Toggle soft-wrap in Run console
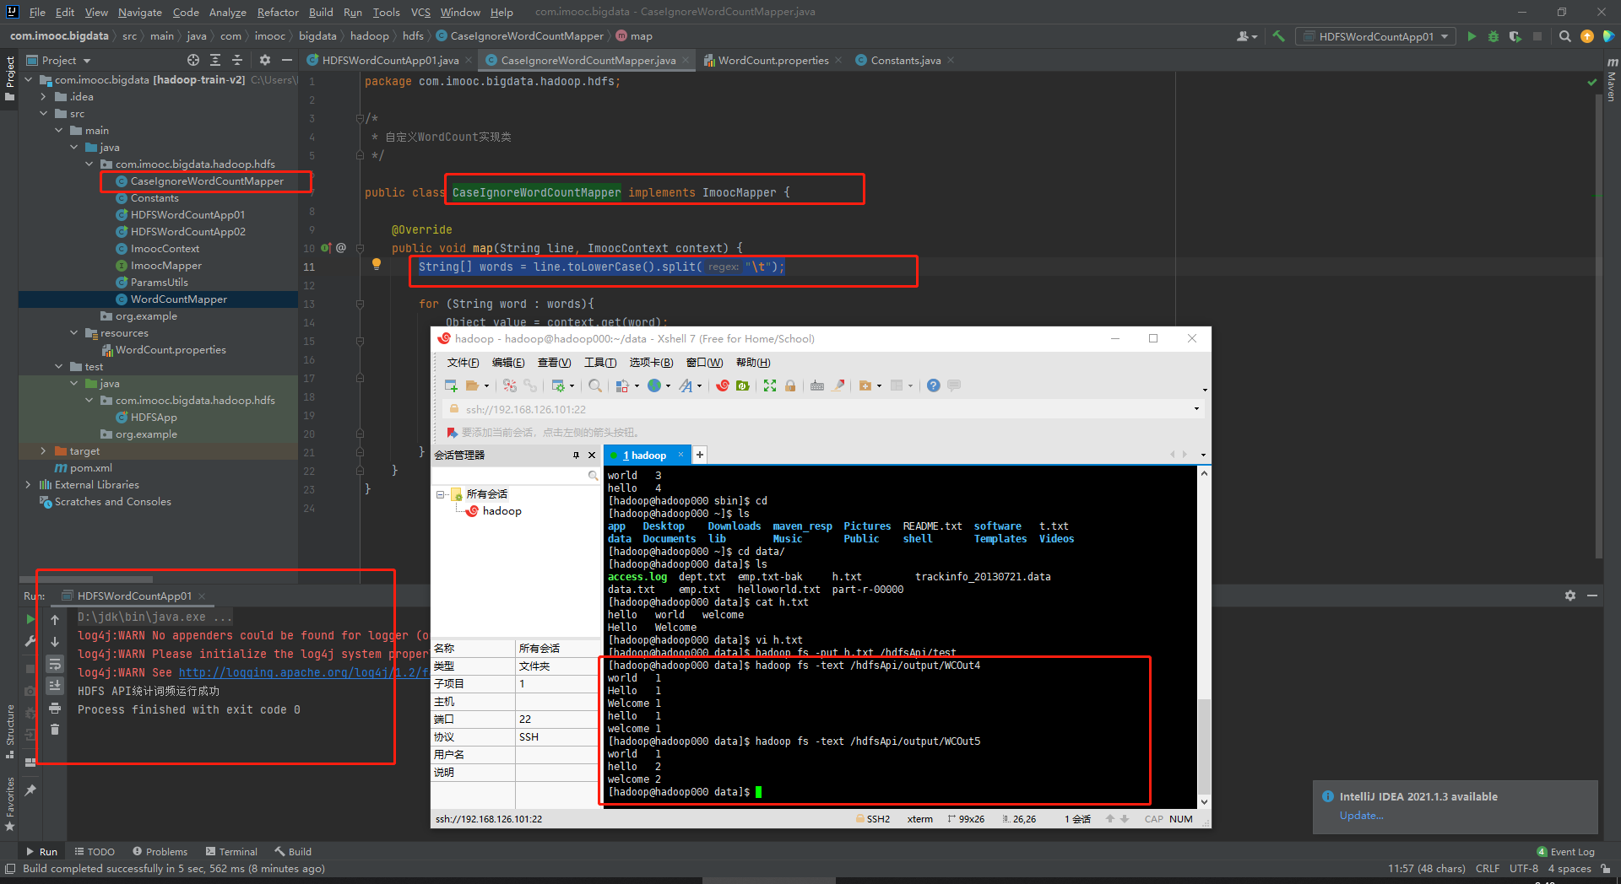This screenshot has height=884, width=1621. click(55, 664)
